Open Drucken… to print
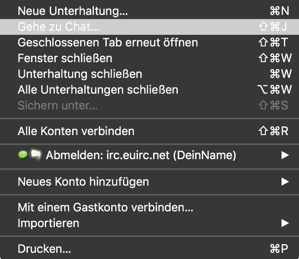Viewport: 299px width, 259px height. (44, 249)
